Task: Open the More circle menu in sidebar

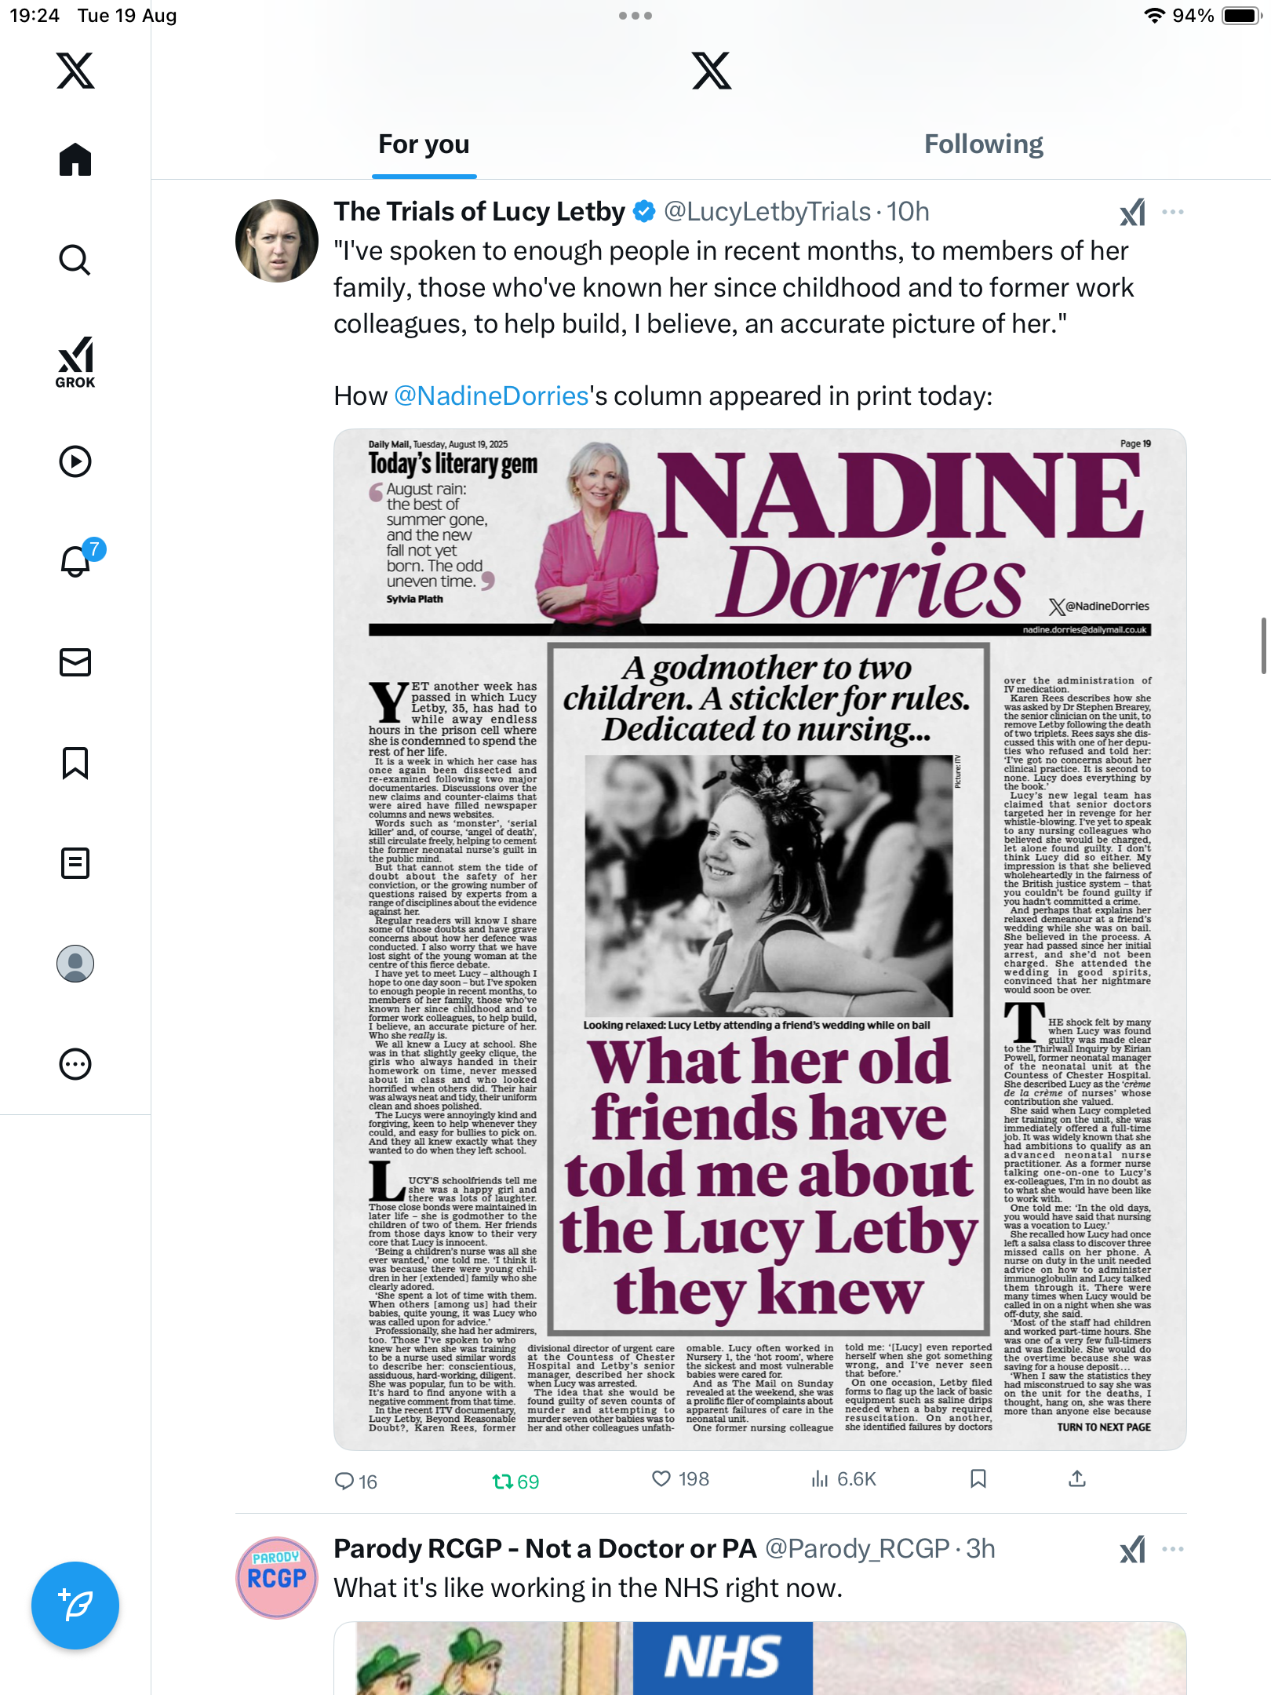Action: coord(75,1064)
